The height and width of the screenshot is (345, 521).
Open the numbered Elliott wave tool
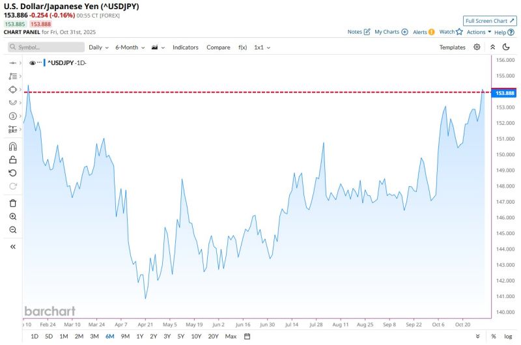12,116
